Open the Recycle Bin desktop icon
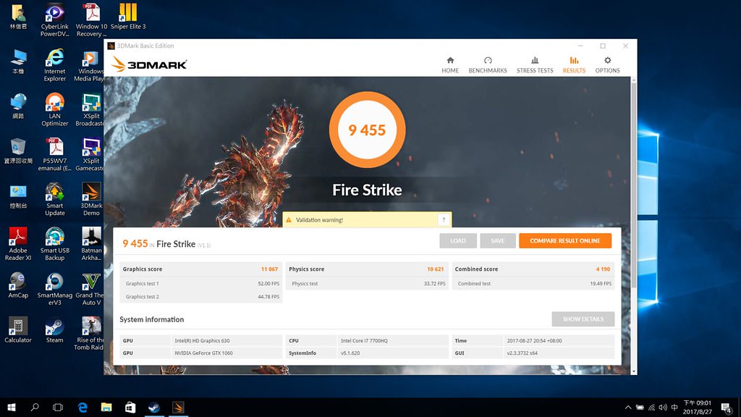The width and height of the screenshot is (741, 417). pos(18,151)
